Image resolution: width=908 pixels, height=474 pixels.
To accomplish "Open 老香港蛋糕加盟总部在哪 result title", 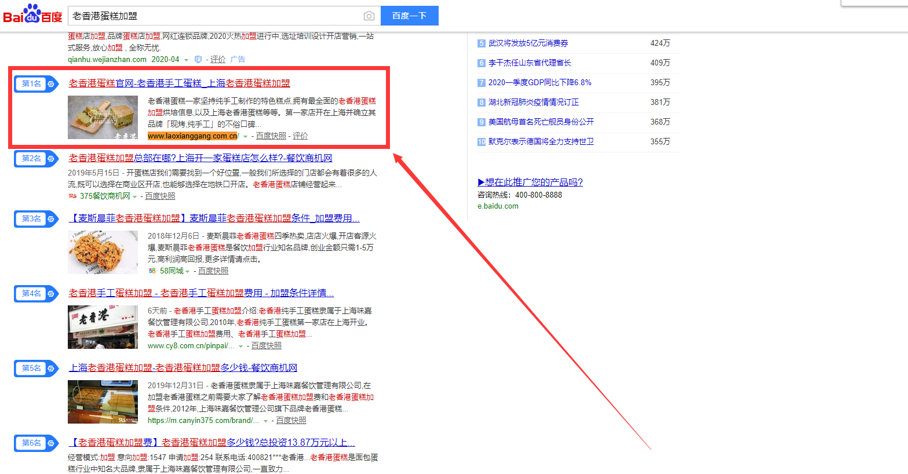I will 200,158.
